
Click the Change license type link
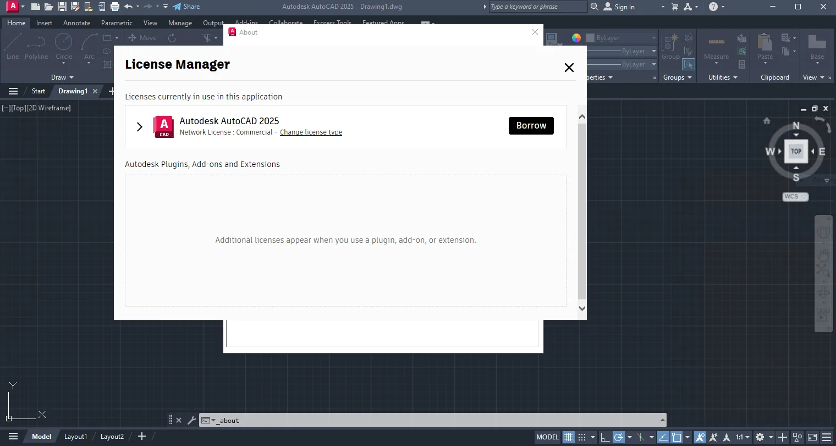[311, 132]
